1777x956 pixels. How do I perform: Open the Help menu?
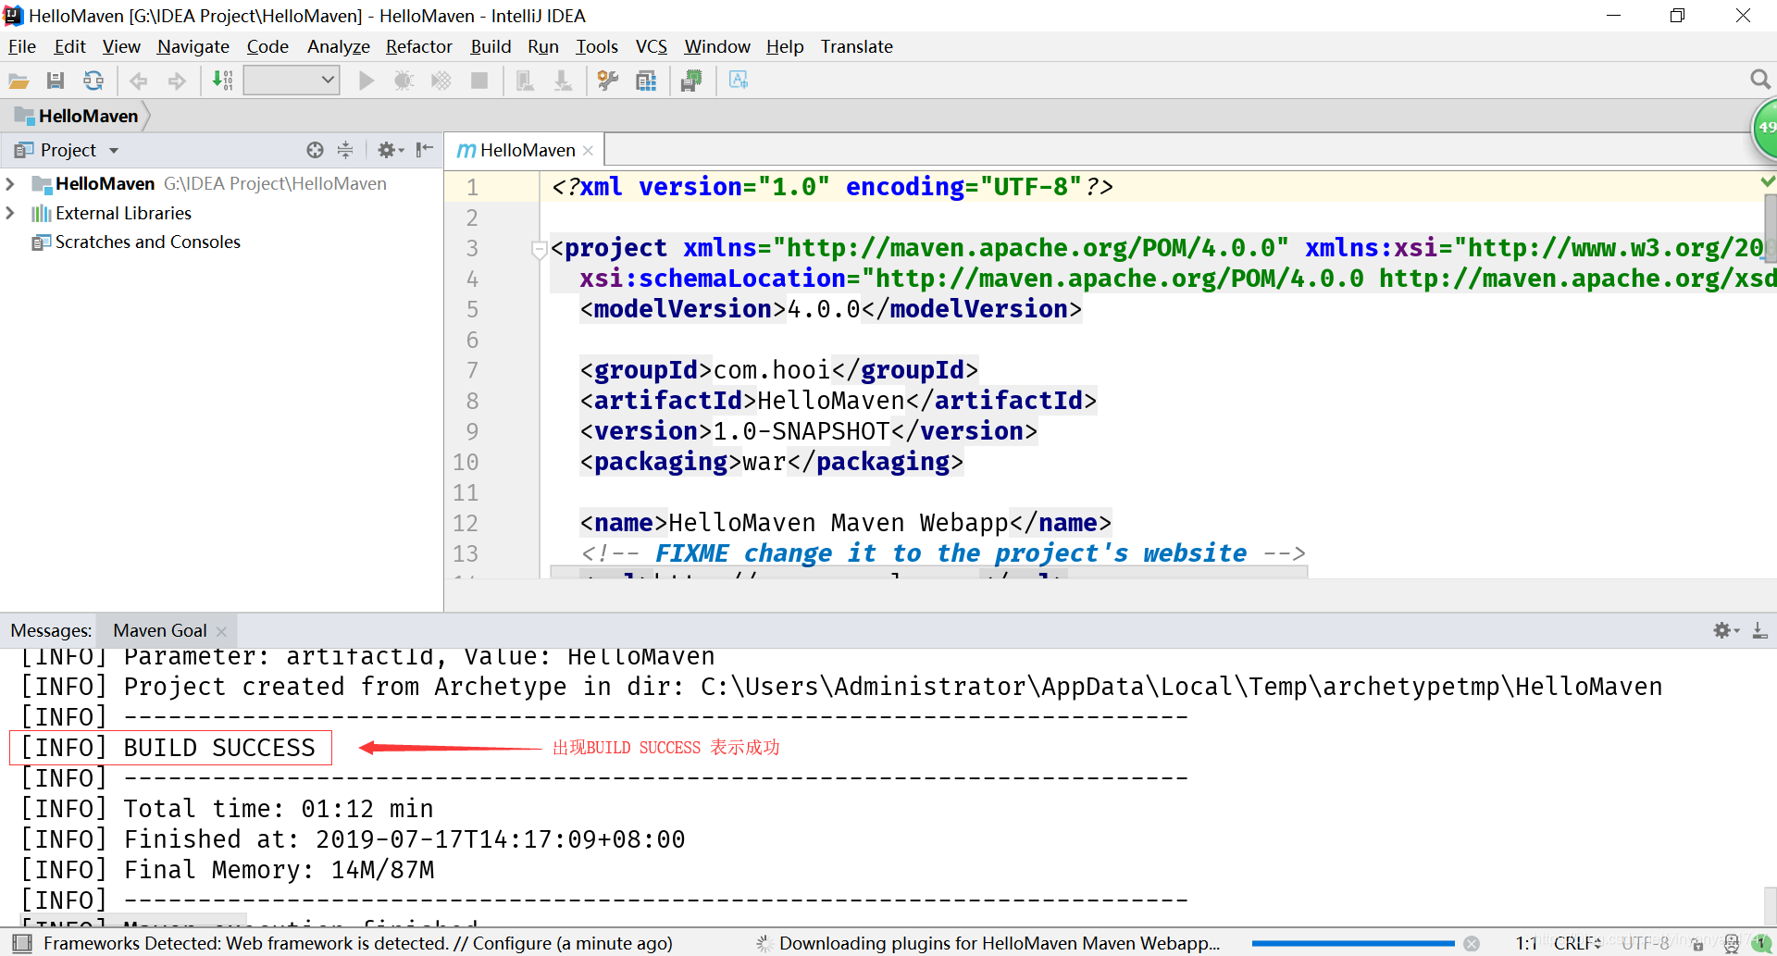pyautogui.click(x=785, y=46)
